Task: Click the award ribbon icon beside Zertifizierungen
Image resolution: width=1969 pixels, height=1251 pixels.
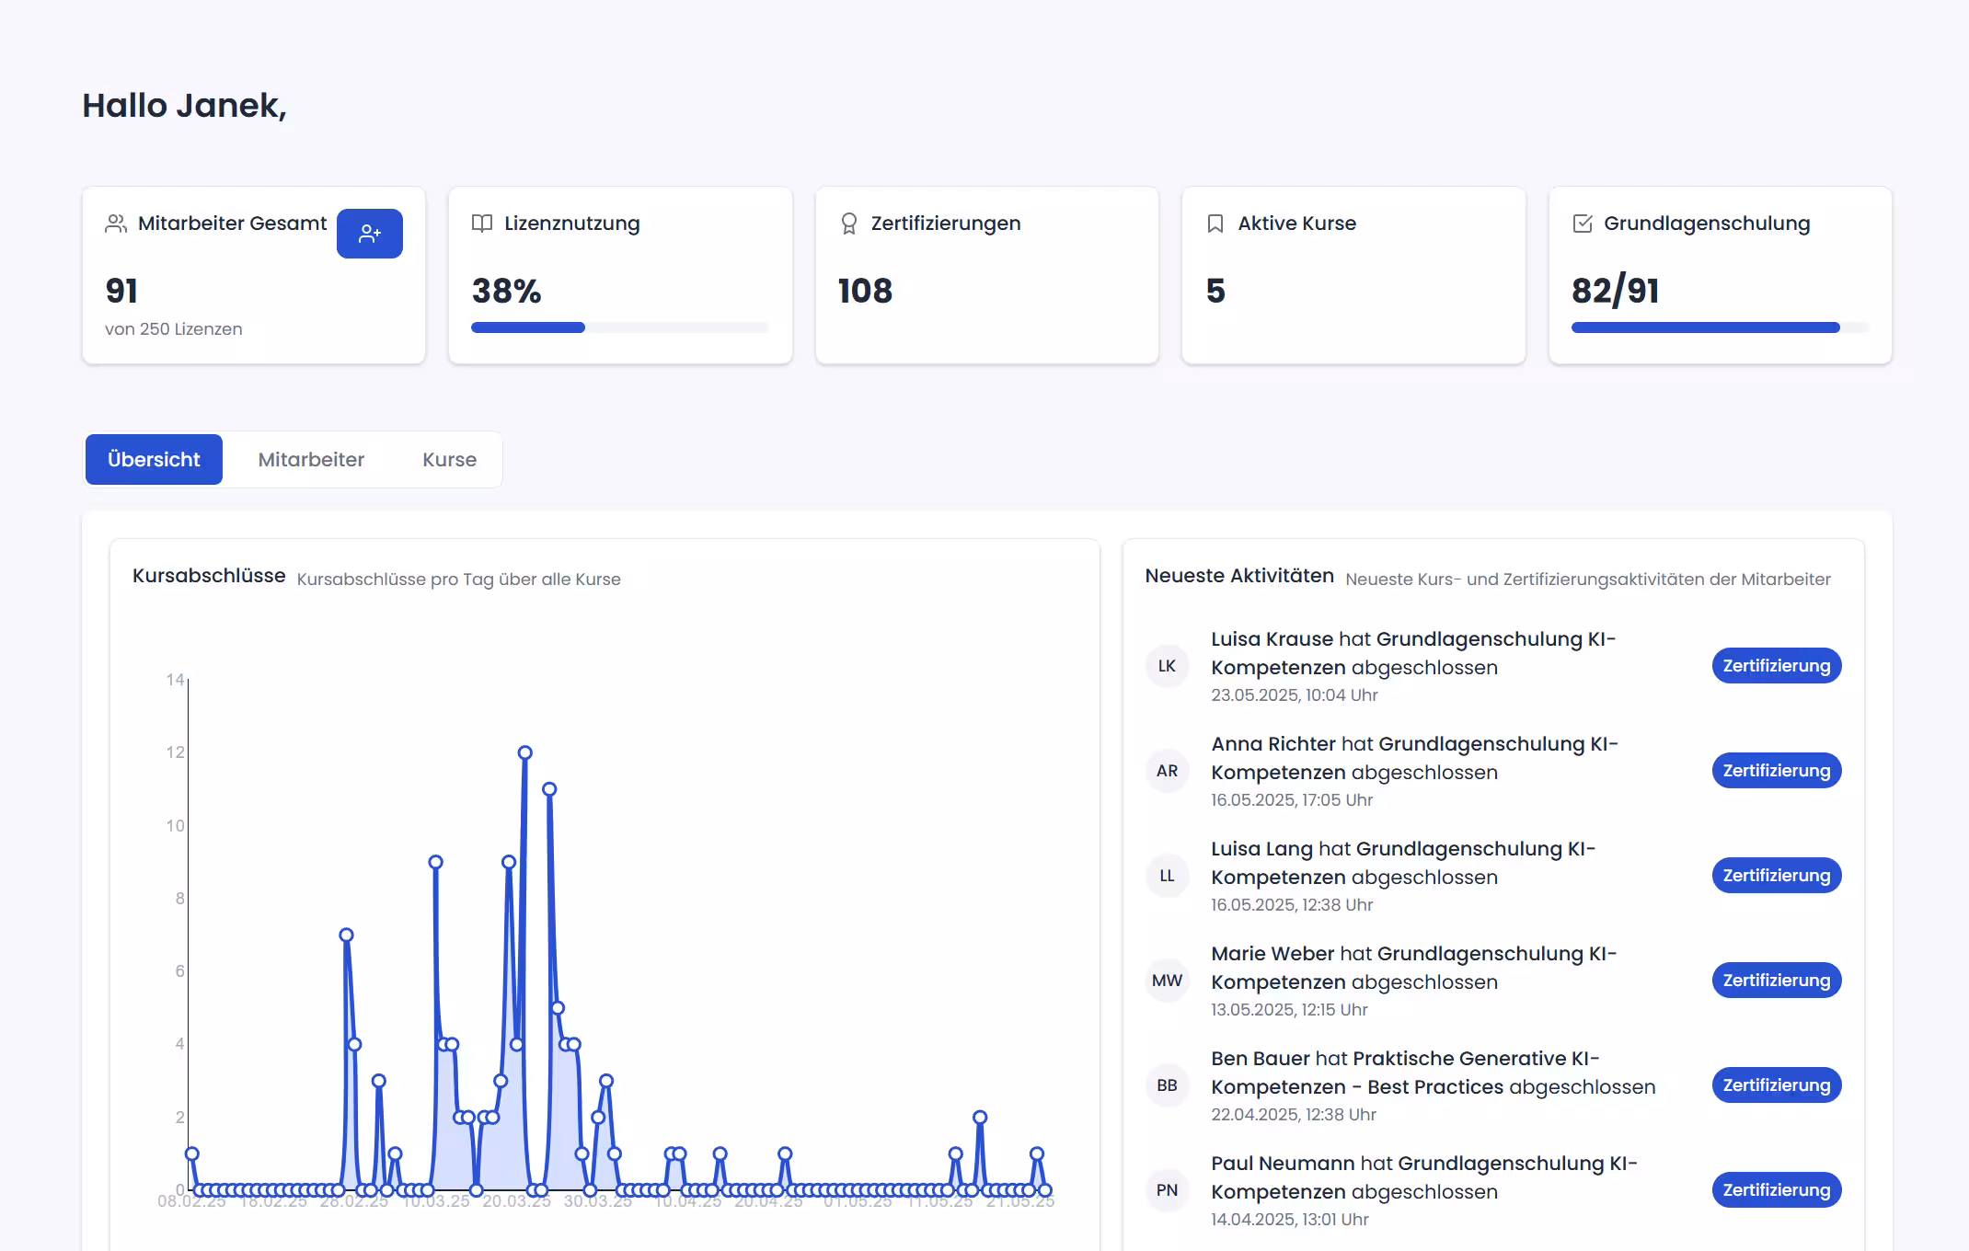Action: coord(848,224)
